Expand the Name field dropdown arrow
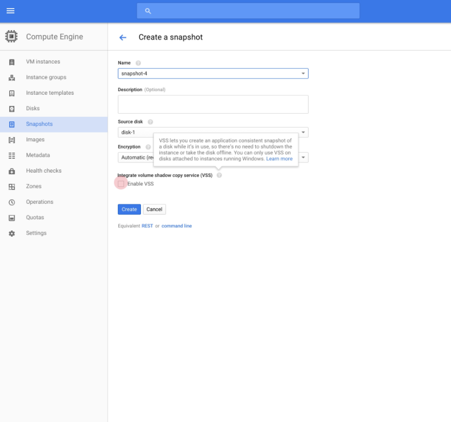The image size is (451, 422). click(x=303, y=74)
